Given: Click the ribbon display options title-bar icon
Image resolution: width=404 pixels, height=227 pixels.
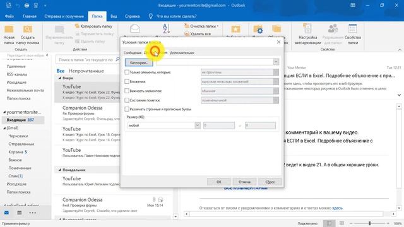Looking at the screenshot, I should coord(353,5).
